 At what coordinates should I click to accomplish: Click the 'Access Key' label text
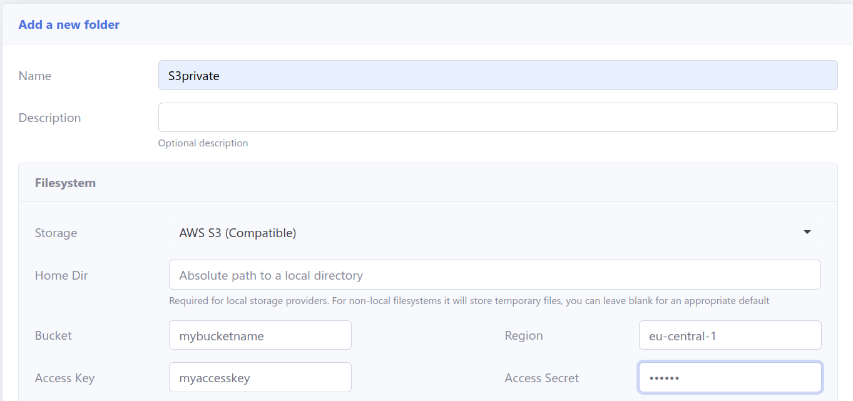[64, 378]
